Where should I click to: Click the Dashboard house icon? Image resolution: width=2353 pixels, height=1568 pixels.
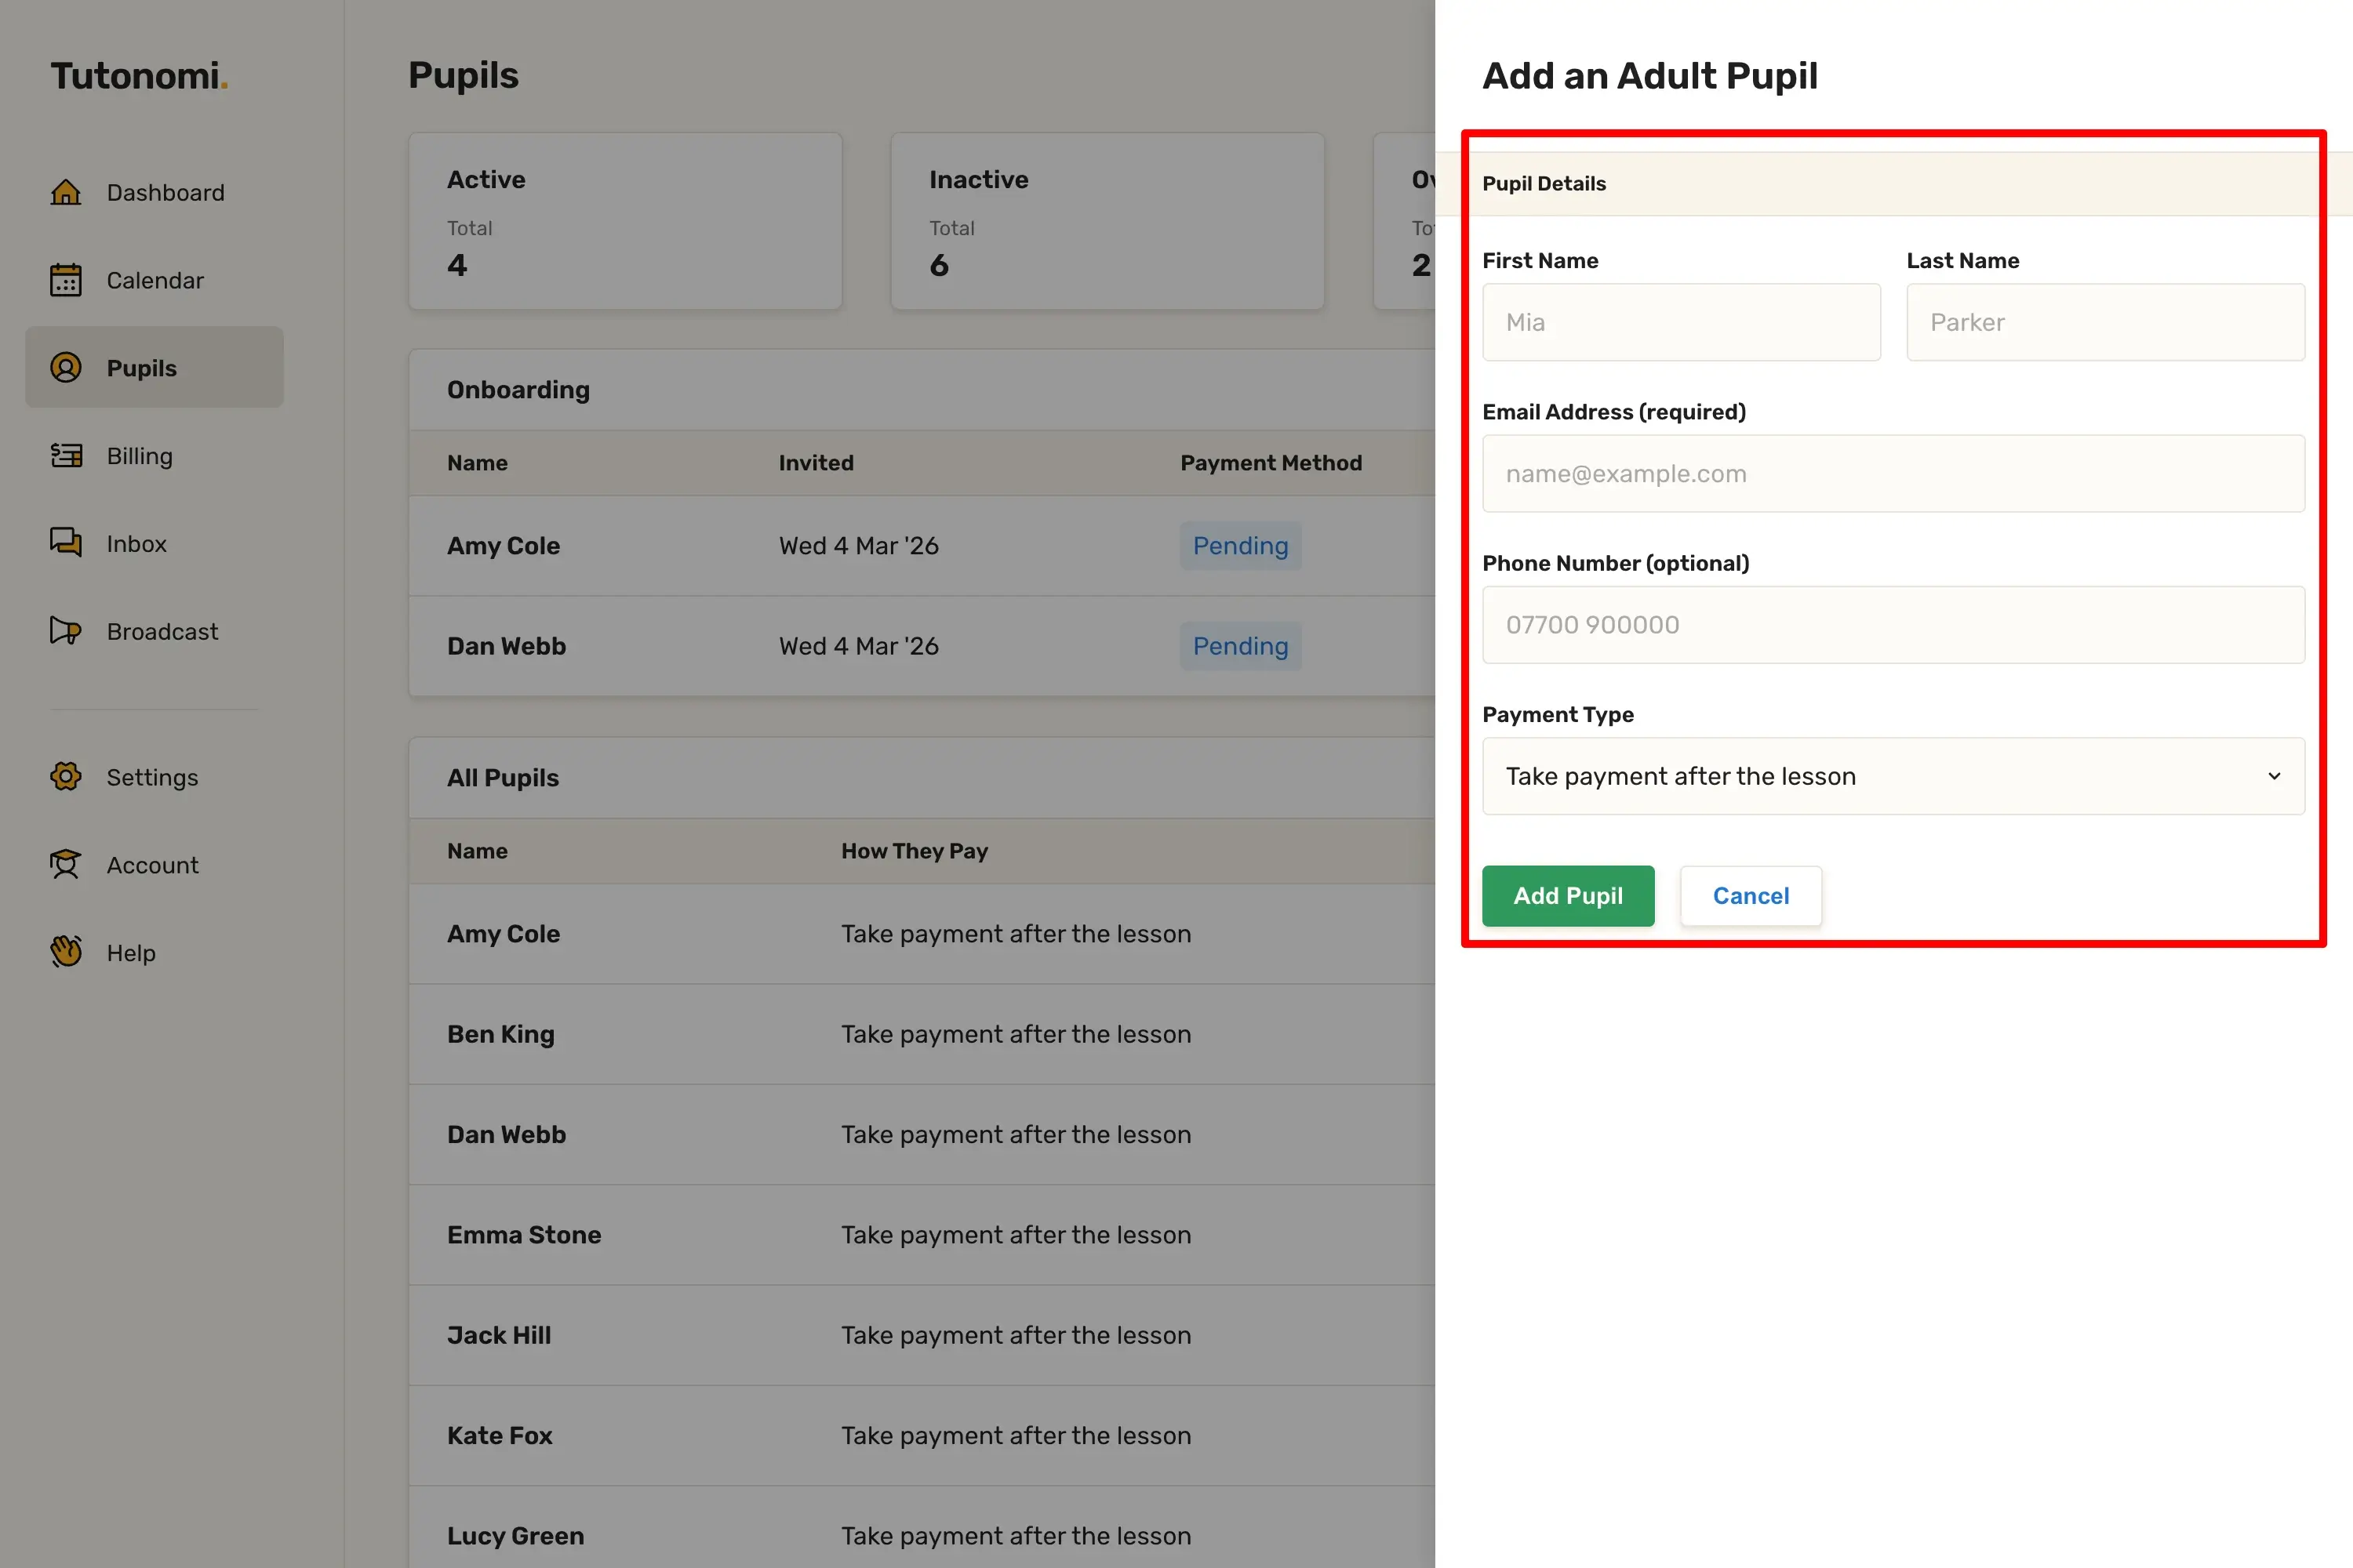(66, 192)
